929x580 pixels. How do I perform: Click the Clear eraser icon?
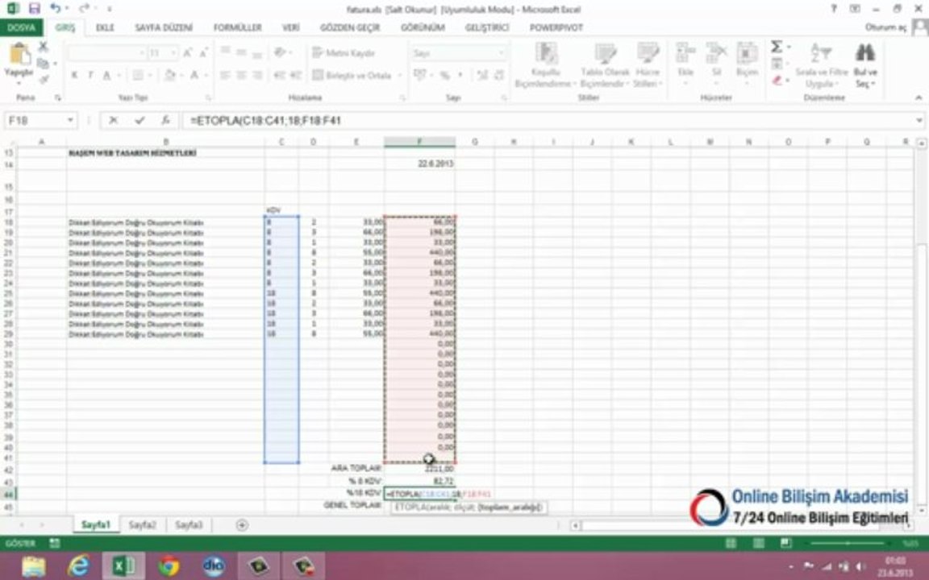(777, 80)
